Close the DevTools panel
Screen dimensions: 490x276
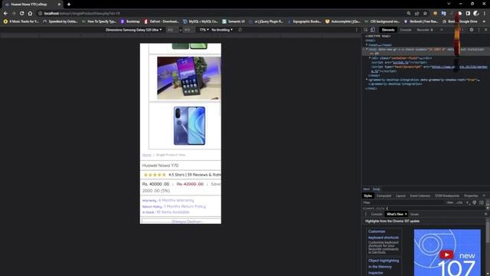[485, 30]
